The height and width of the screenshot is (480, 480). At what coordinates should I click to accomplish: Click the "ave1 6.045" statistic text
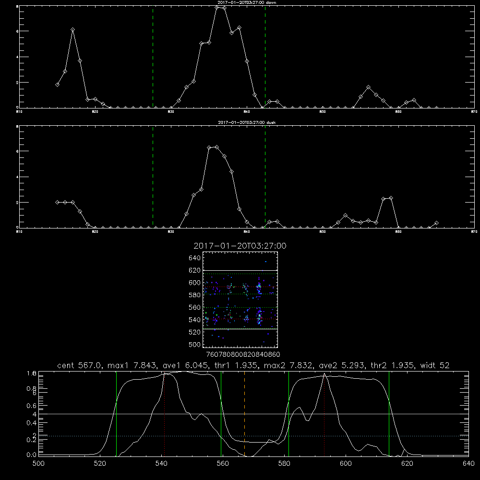tap(185, 365)
